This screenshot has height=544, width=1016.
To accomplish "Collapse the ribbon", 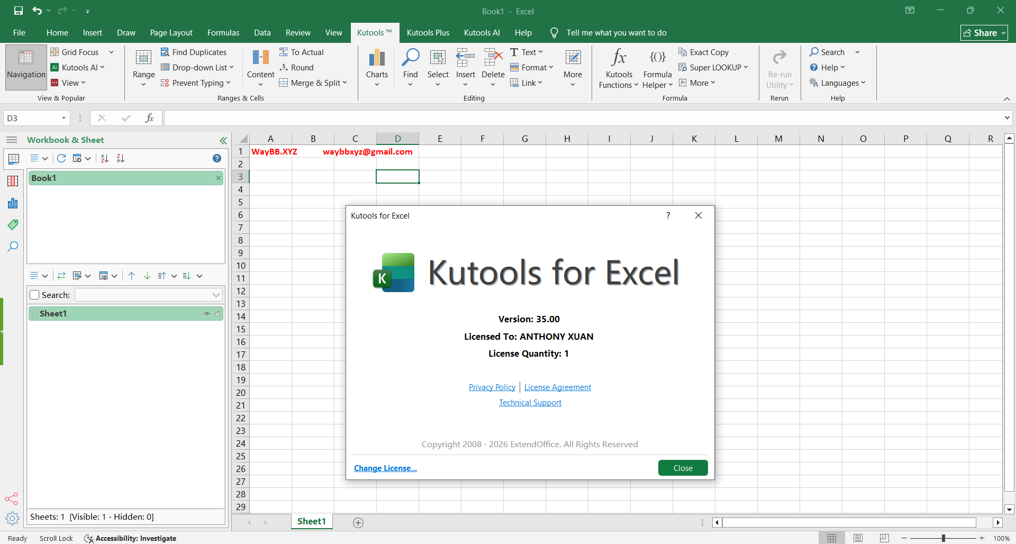I will click(x=1006, y=99).
